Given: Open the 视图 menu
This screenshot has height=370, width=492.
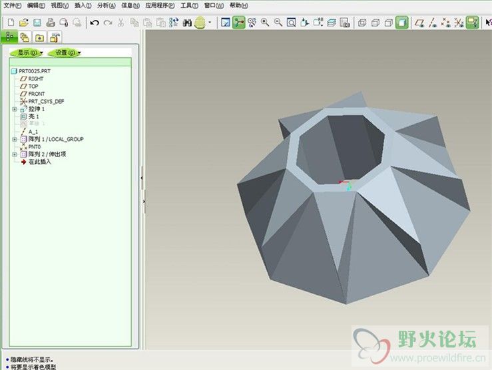Looking at the screenshot, I should point(60,5).
